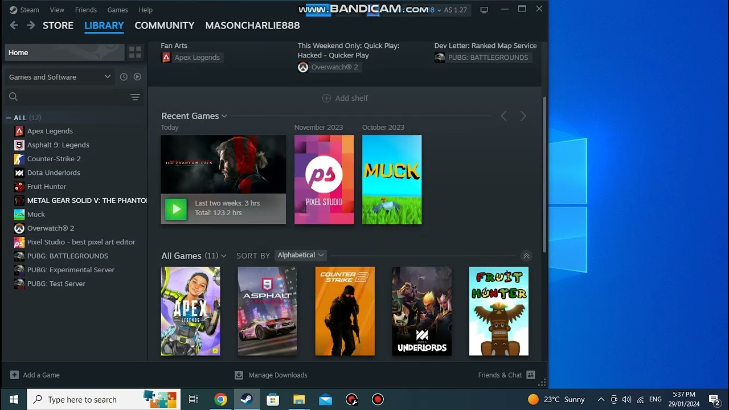Select Apex Legends in the sidebar
729x410 pixels.
50,131
